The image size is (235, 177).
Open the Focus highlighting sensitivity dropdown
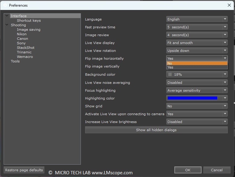(x=197, y=90)
